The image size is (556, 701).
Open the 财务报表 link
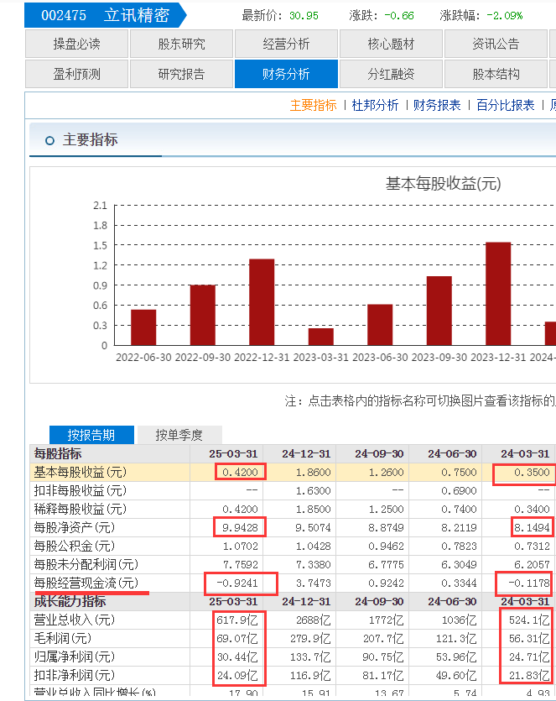(x=437, y=106)
